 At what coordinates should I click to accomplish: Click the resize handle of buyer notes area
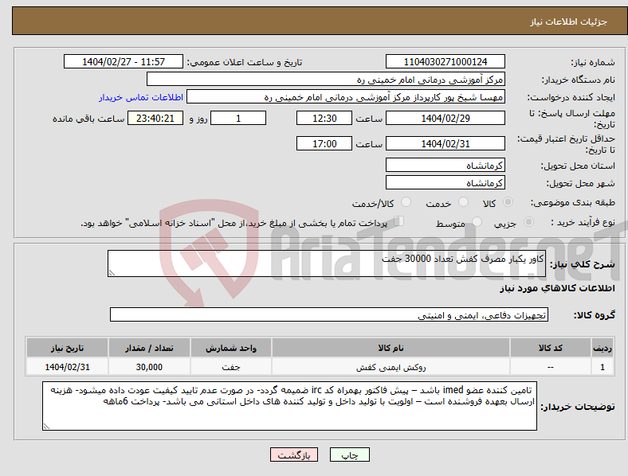tap(46, 427)
